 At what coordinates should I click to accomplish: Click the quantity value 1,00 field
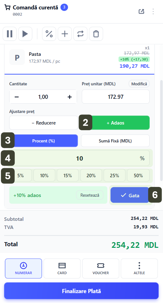(43, 97)
